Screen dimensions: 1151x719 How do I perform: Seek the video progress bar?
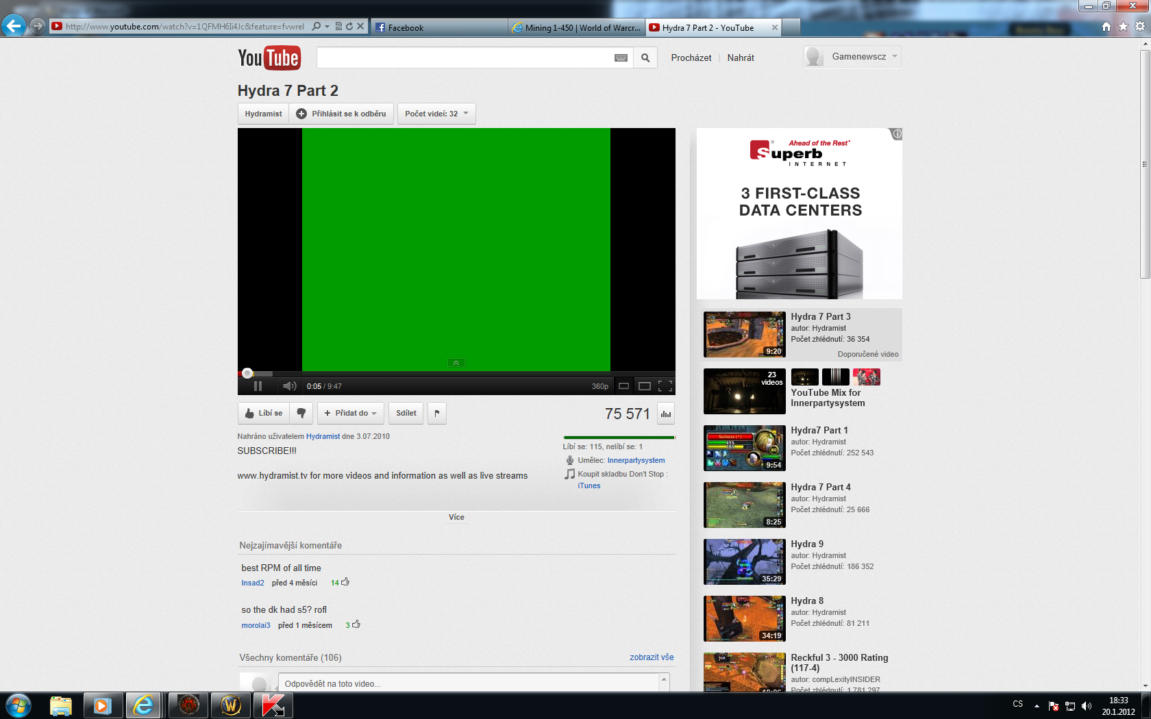(456, 374)
